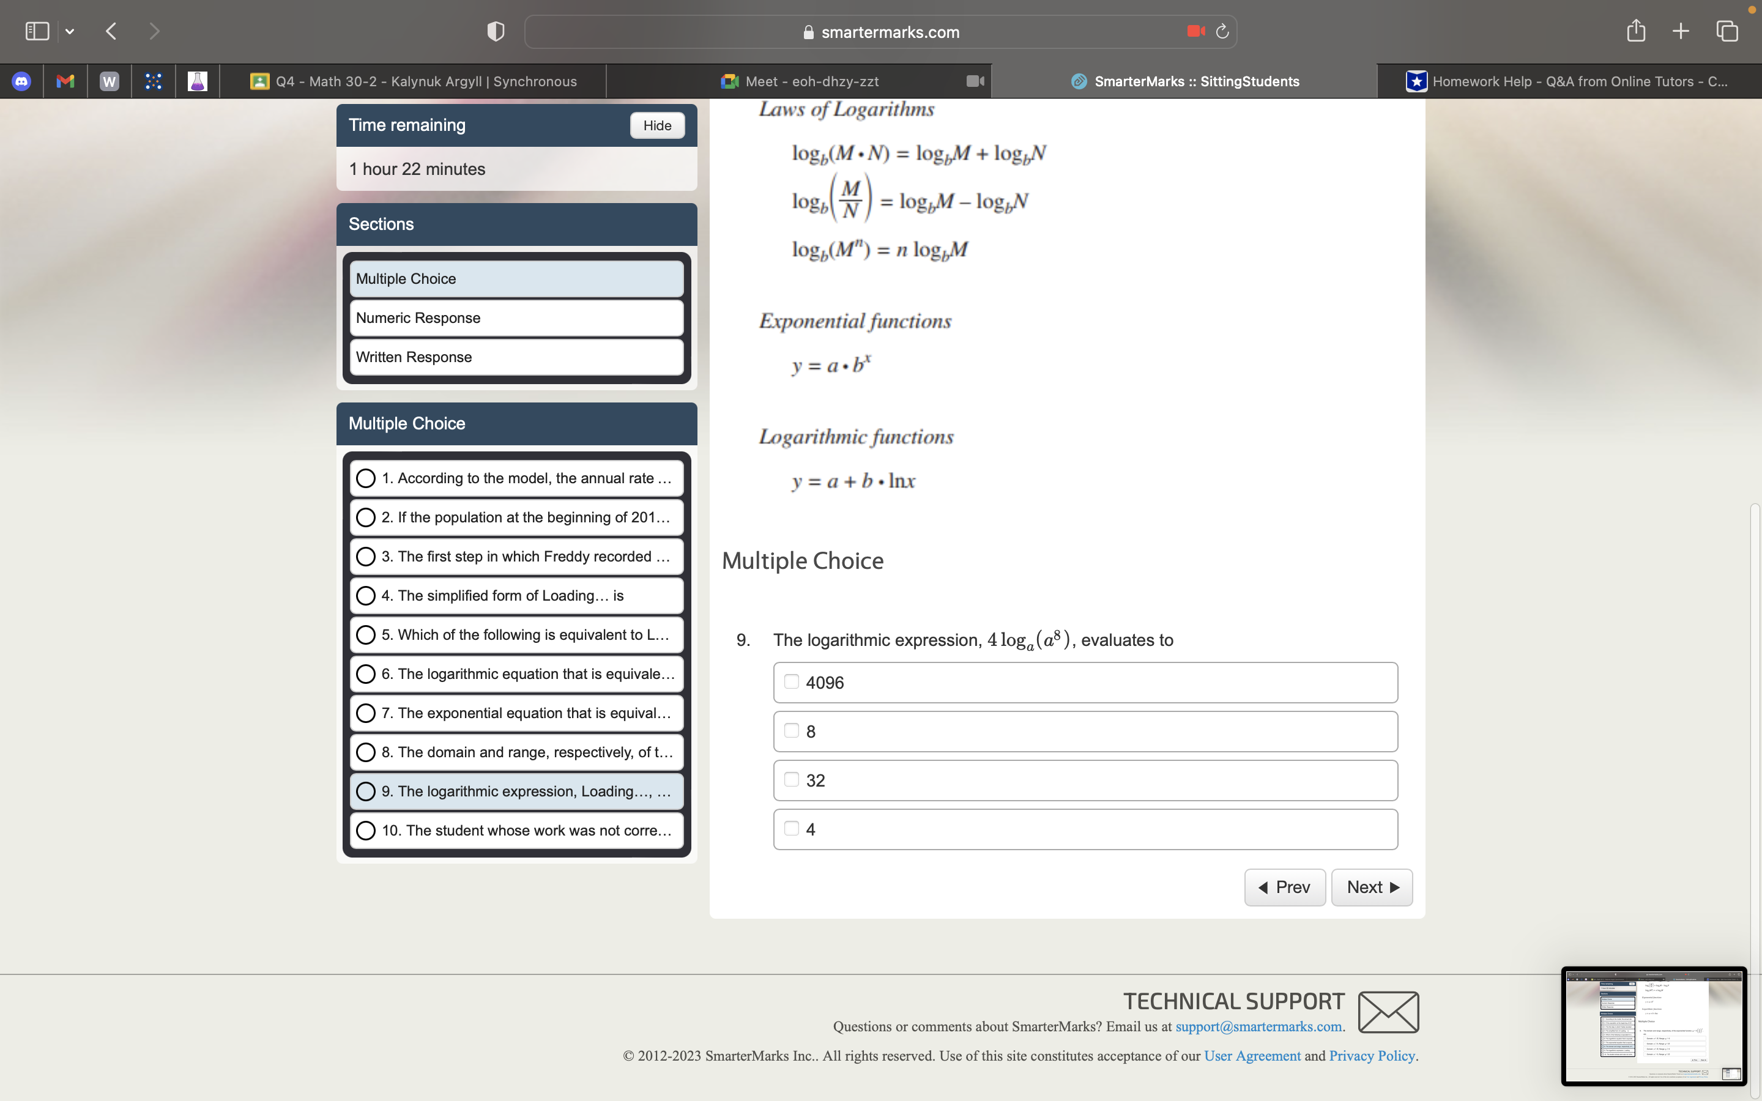Switch to the Homework Help tab
The width and height of the screenshot is (1762, 1101).
pos(1566,81)
